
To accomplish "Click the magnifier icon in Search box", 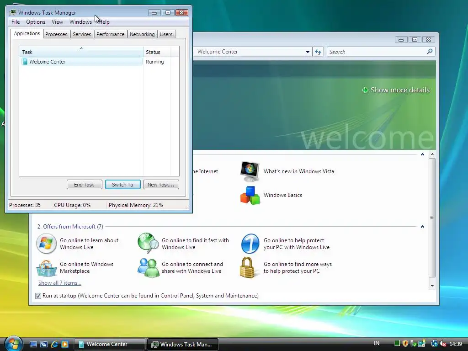I will (x=430, y=52).
